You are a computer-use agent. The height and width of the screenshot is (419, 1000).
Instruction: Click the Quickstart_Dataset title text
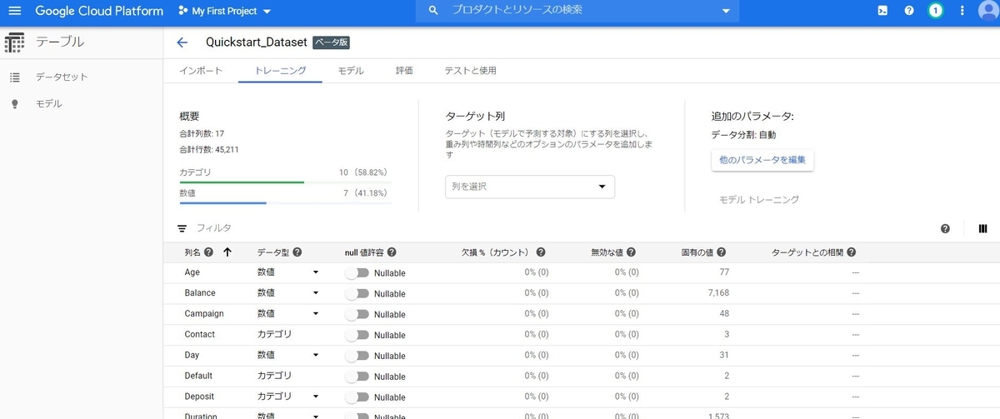(x=257, y=42)
